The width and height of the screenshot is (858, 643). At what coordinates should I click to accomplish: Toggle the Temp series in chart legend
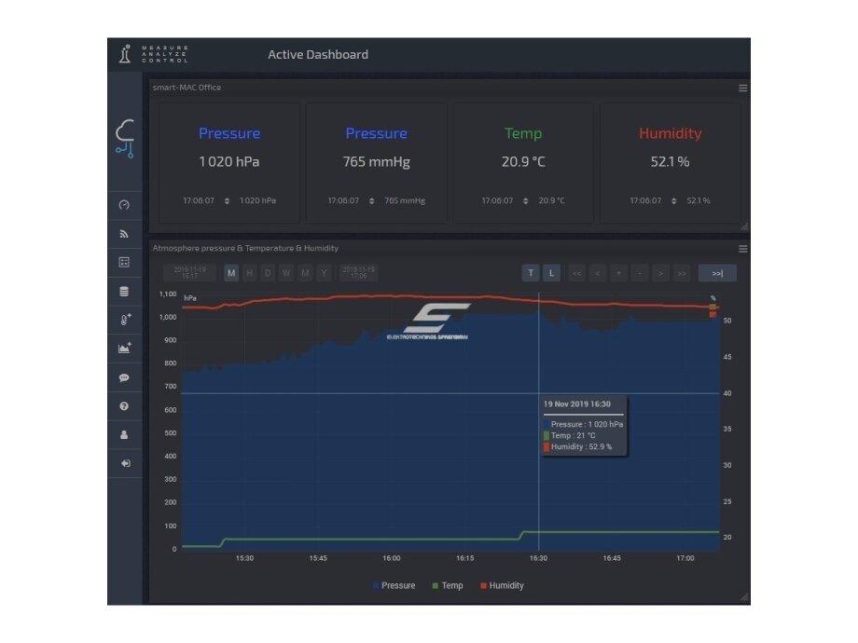point(448,585)
